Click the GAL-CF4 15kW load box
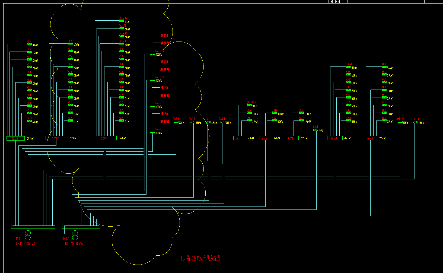 (121, 21)
